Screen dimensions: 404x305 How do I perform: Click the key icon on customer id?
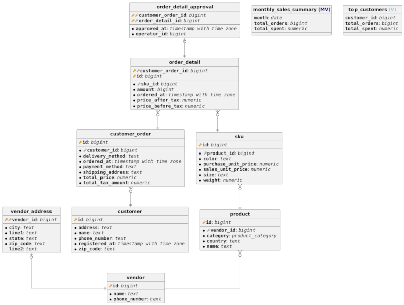click(75, 219)
